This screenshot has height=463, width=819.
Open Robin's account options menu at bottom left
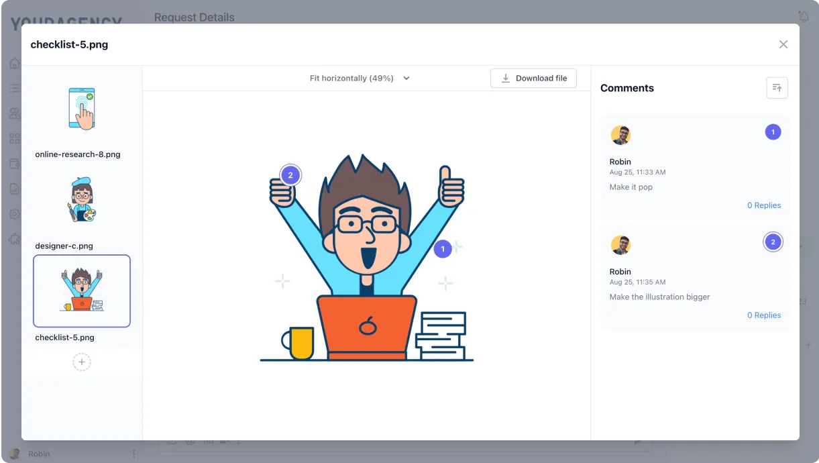(133, 454)
